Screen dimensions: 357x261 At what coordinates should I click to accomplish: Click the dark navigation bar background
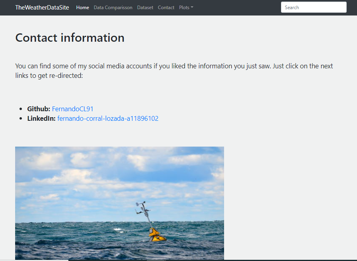click(x=239, y=7)
